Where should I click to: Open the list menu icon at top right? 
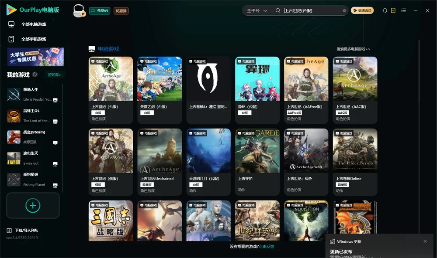(x=403, y=10)
